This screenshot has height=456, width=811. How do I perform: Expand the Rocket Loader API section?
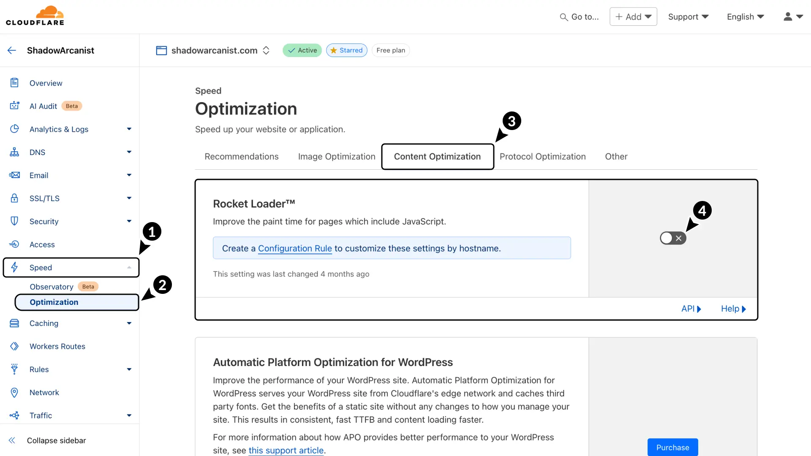691,309
